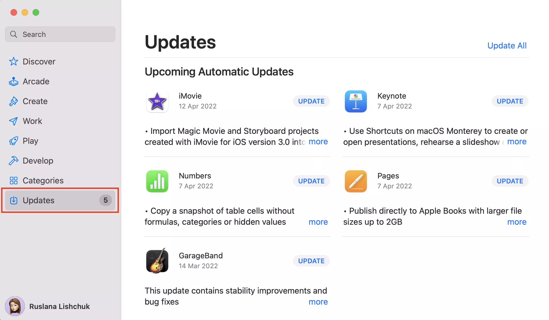
Task: Click Update button for Pages
Action: tap(510, 181)
